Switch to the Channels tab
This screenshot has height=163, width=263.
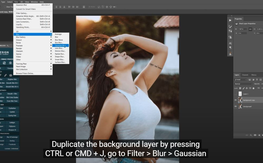coord(245,75)
